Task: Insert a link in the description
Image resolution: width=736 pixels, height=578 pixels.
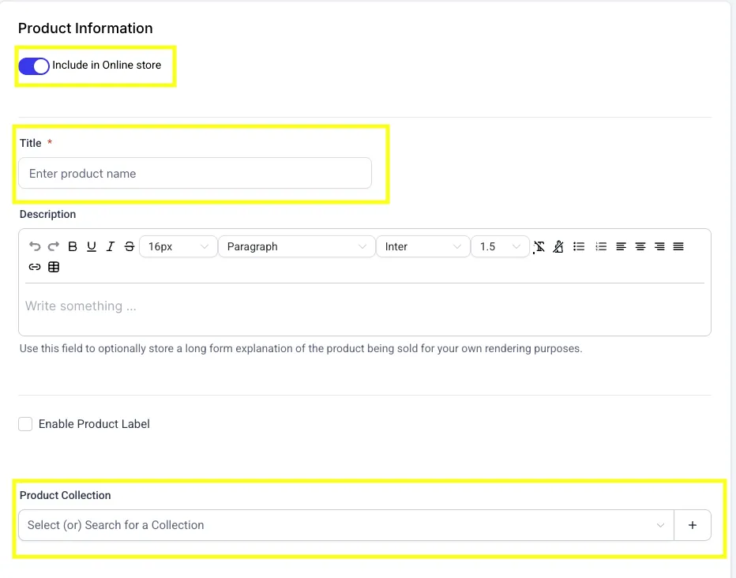Action: pos(35,267)
